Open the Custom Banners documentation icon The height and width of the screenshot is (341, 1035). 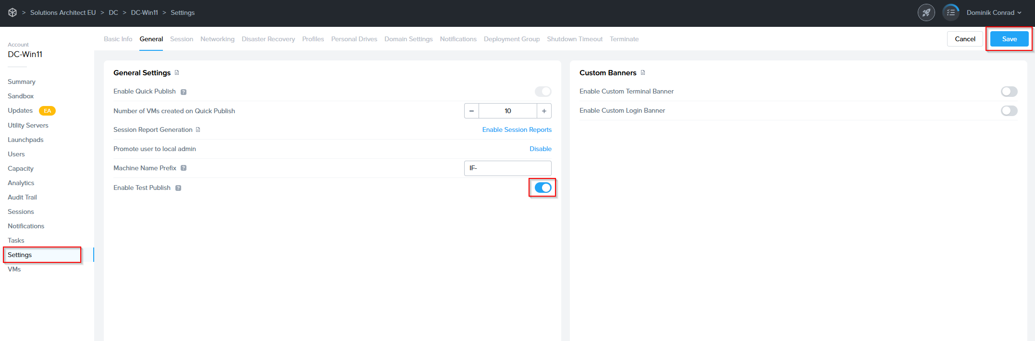tap(643, 73)
